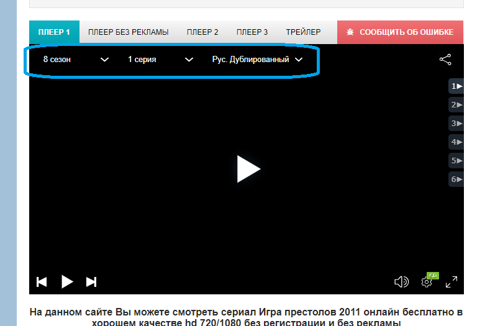Mute the video with speaker icon
490x326 pixels.
point(401,282)
